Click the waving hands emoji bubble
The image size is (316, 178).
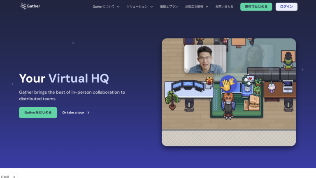(x=228, y=84)
